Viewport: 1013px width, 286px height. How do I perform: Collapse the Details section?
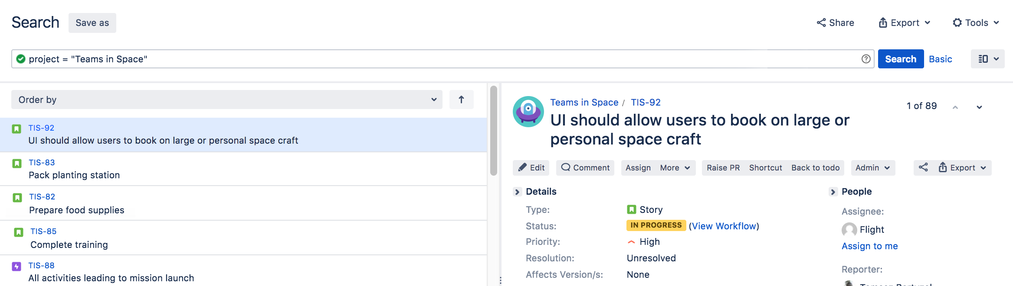click(517, 192)
